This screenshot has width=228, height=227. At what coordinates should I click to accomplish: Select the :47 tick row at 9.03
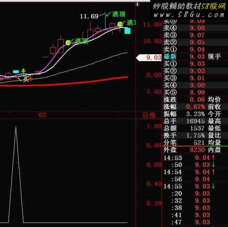(195, 222)
